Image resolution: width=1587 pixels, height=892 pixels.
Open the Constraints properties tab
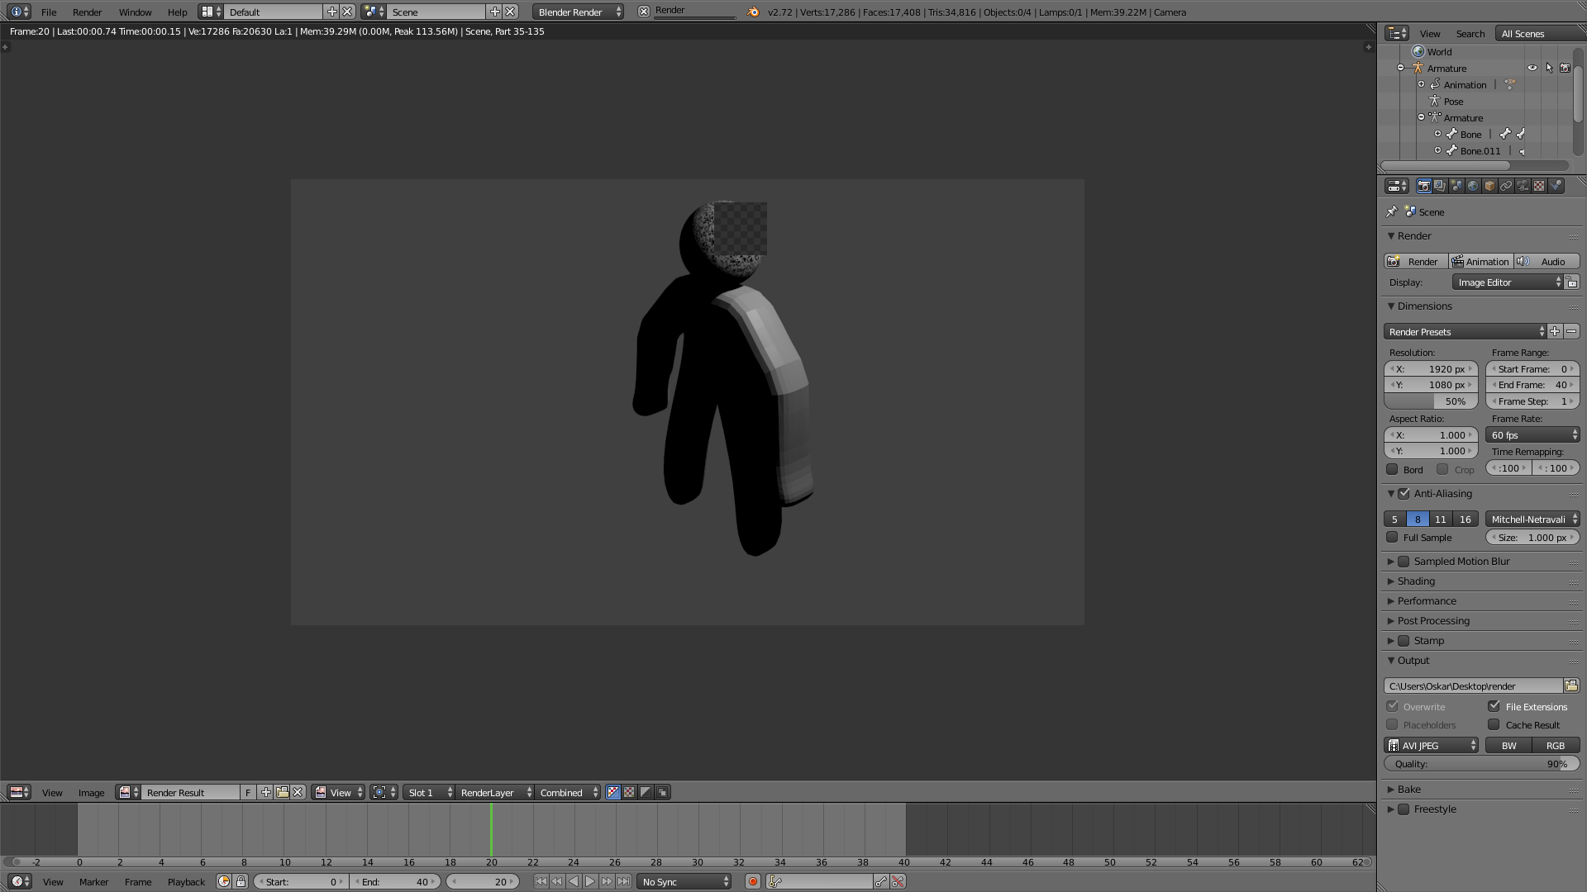point(1506,186)
